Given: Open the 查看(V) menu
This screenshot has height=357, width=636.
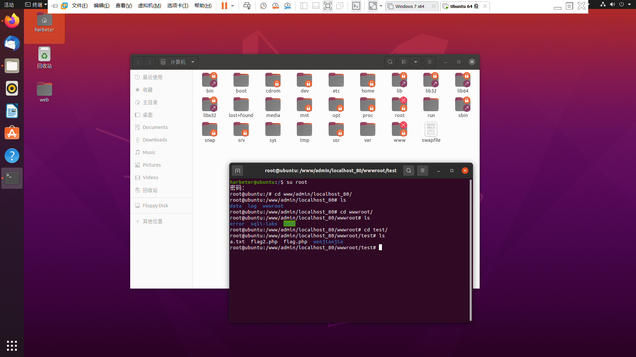Looking at the screenshot, I should tap(124, 6).
